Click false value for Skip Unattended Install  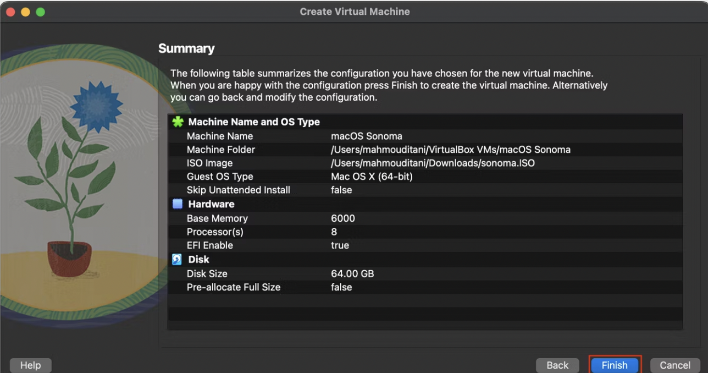(x=341, y=190)
